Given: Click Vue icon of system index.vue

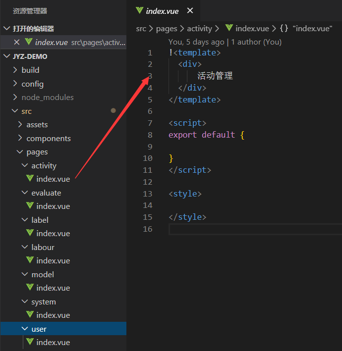Looking at the screenshot, I should tap(30, 314).
